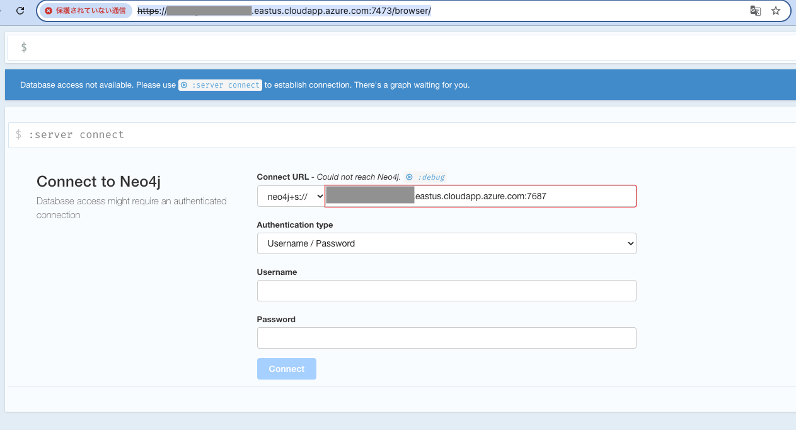Run the :server connect link in blue banner

pyautogui.click(x=220, y=85)
